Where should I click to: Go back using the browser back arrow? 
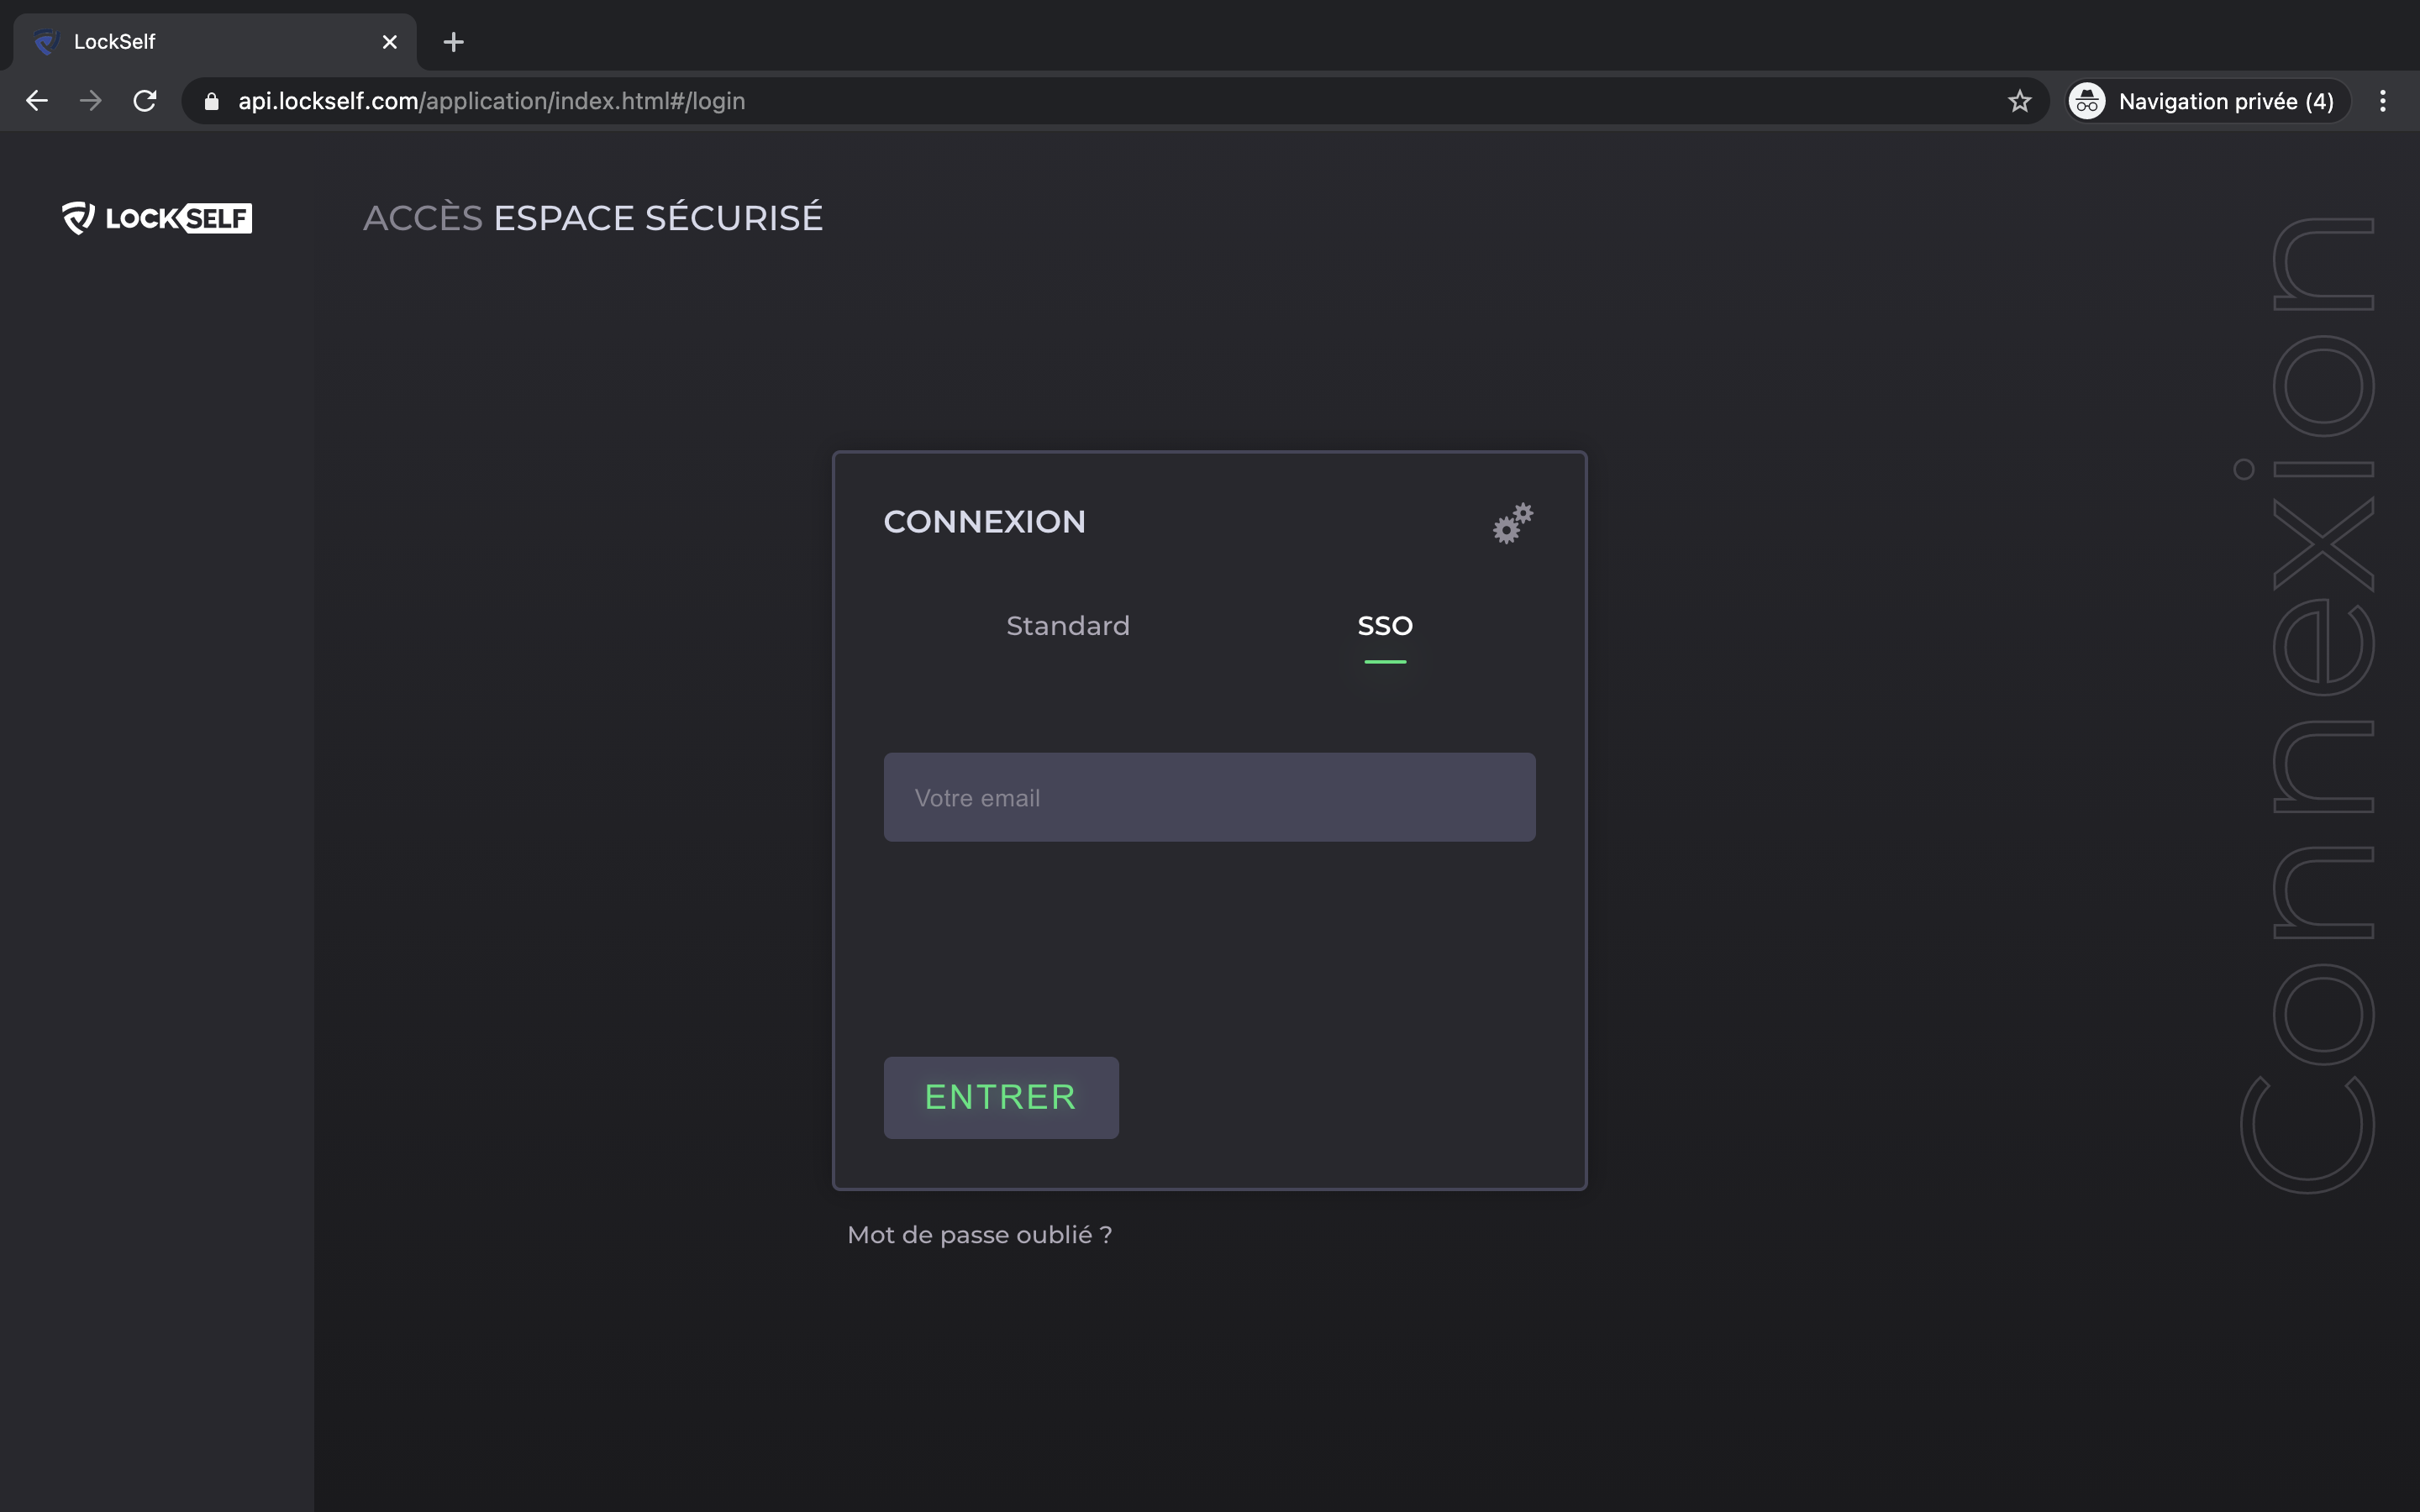point(37,101)
